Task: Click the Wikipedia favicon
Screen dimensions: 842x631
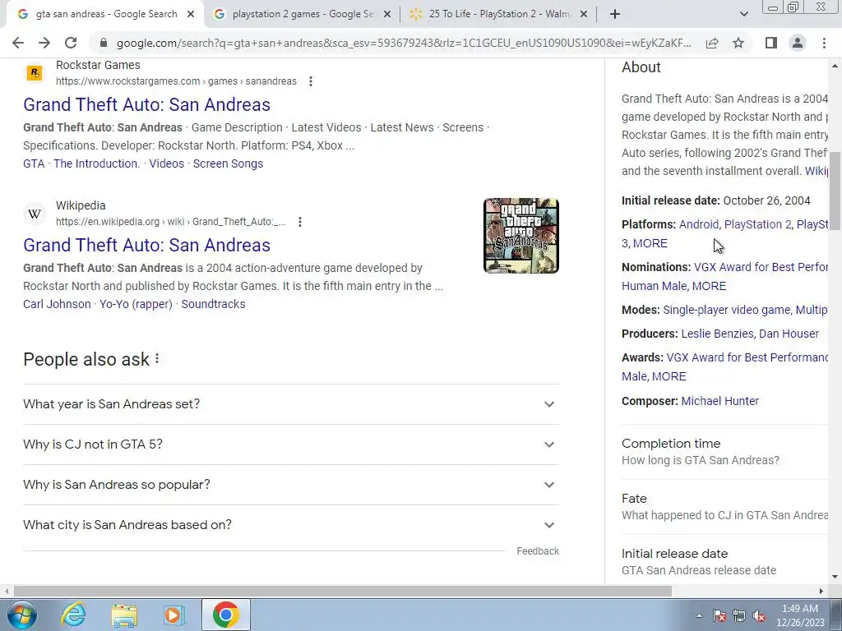Action: 35,214
